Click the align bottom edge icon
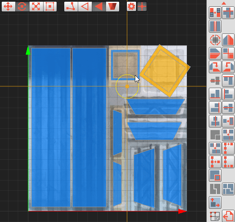 coord(215,94)
